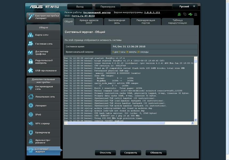Open Таблица маршрутизации tab
The width and height of the screenshot is (229, 160).
click(177, 22)
